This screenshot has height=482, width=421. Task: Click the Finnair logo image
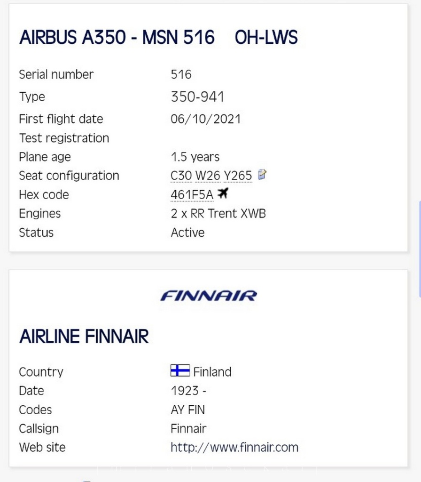(209, 296)
